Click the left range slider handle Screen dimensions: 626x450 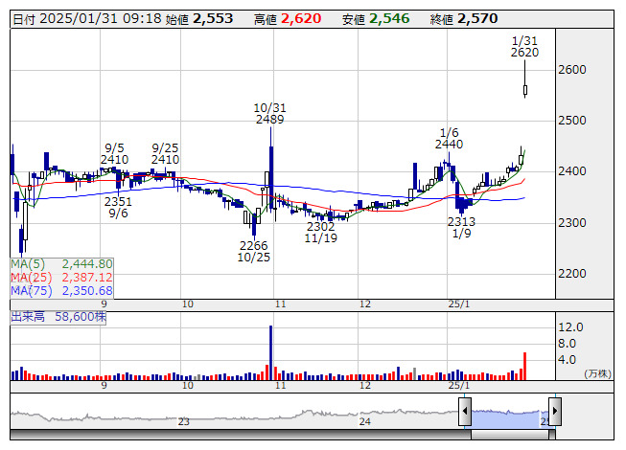[x=465, y=413]
